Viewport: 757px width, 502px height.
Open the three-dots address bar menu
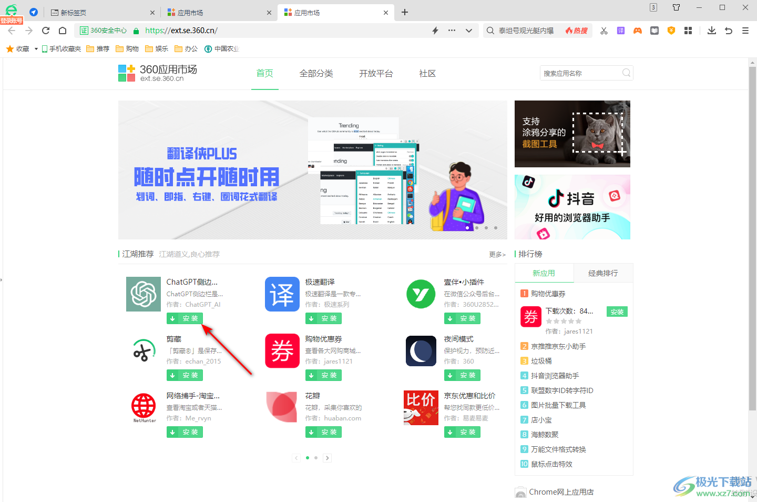452,31
